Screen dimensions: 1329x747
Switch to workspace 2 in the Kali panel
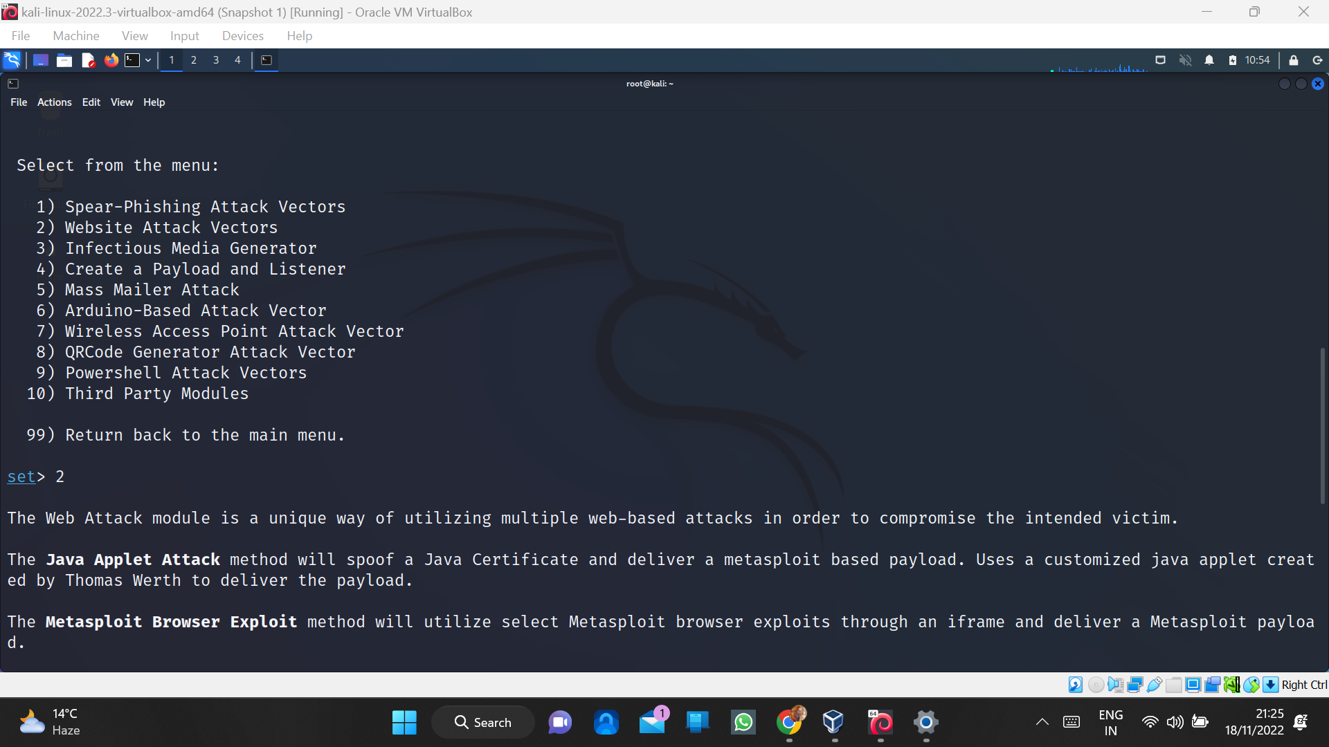[x=194, y=60]
